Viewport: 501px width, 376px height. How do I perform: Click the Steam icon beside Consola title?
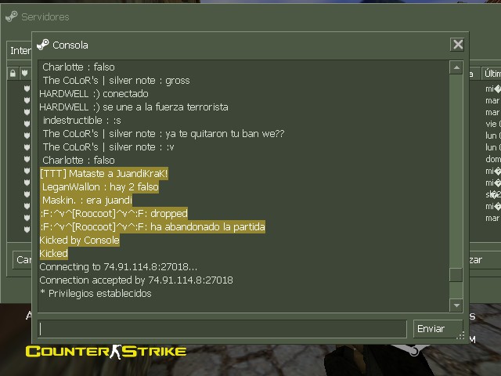43,45
